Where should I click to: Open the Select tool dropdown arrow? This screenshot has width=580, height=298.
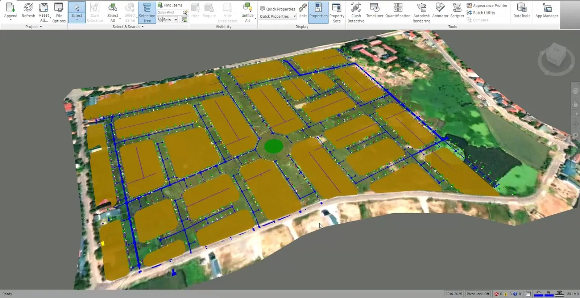77,20
